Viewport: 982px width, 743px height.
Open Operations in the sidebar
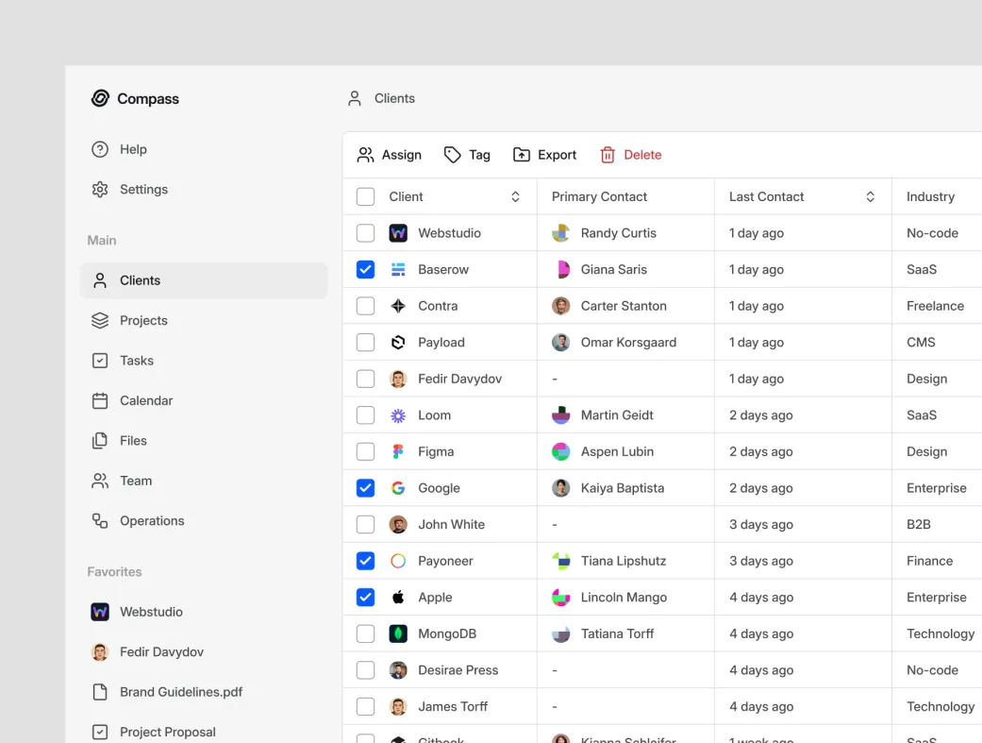[x=151, y=521]
